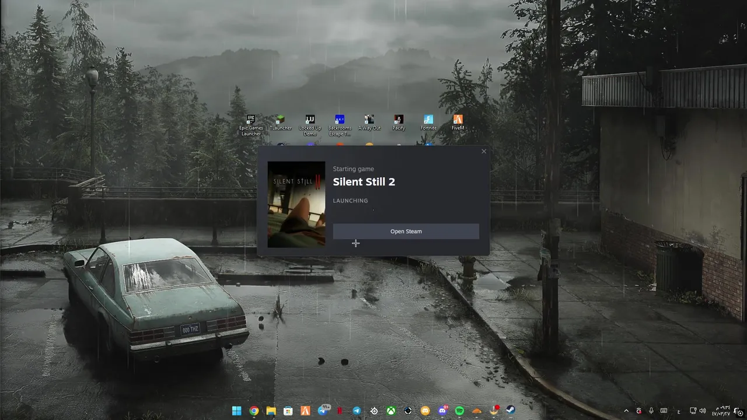Screen dimensions: 747x420
Task: Open the Xbox app from the taskbar
Action: (391, 411)
